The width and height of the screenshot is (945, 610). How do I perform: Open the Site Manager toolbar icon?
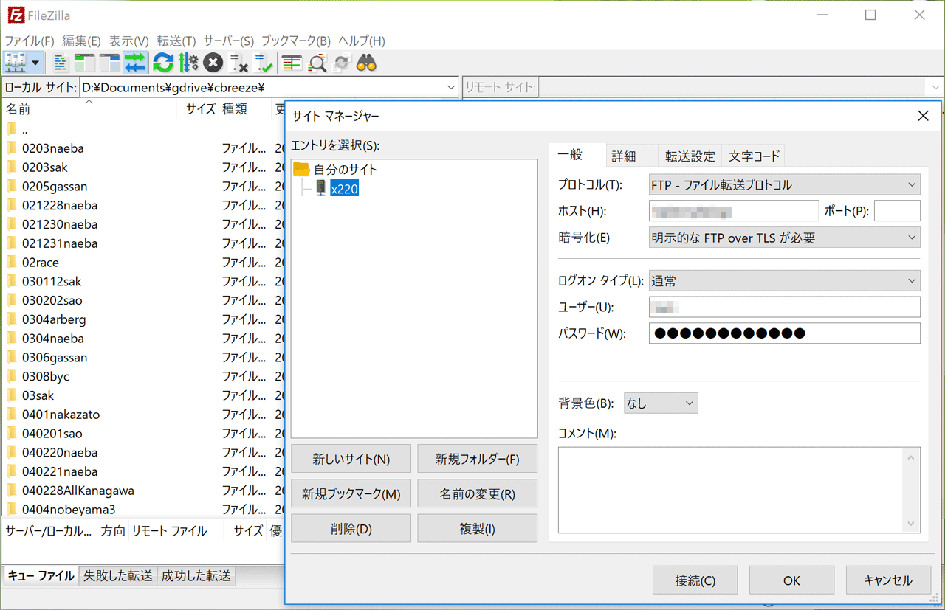pos(16,63)
